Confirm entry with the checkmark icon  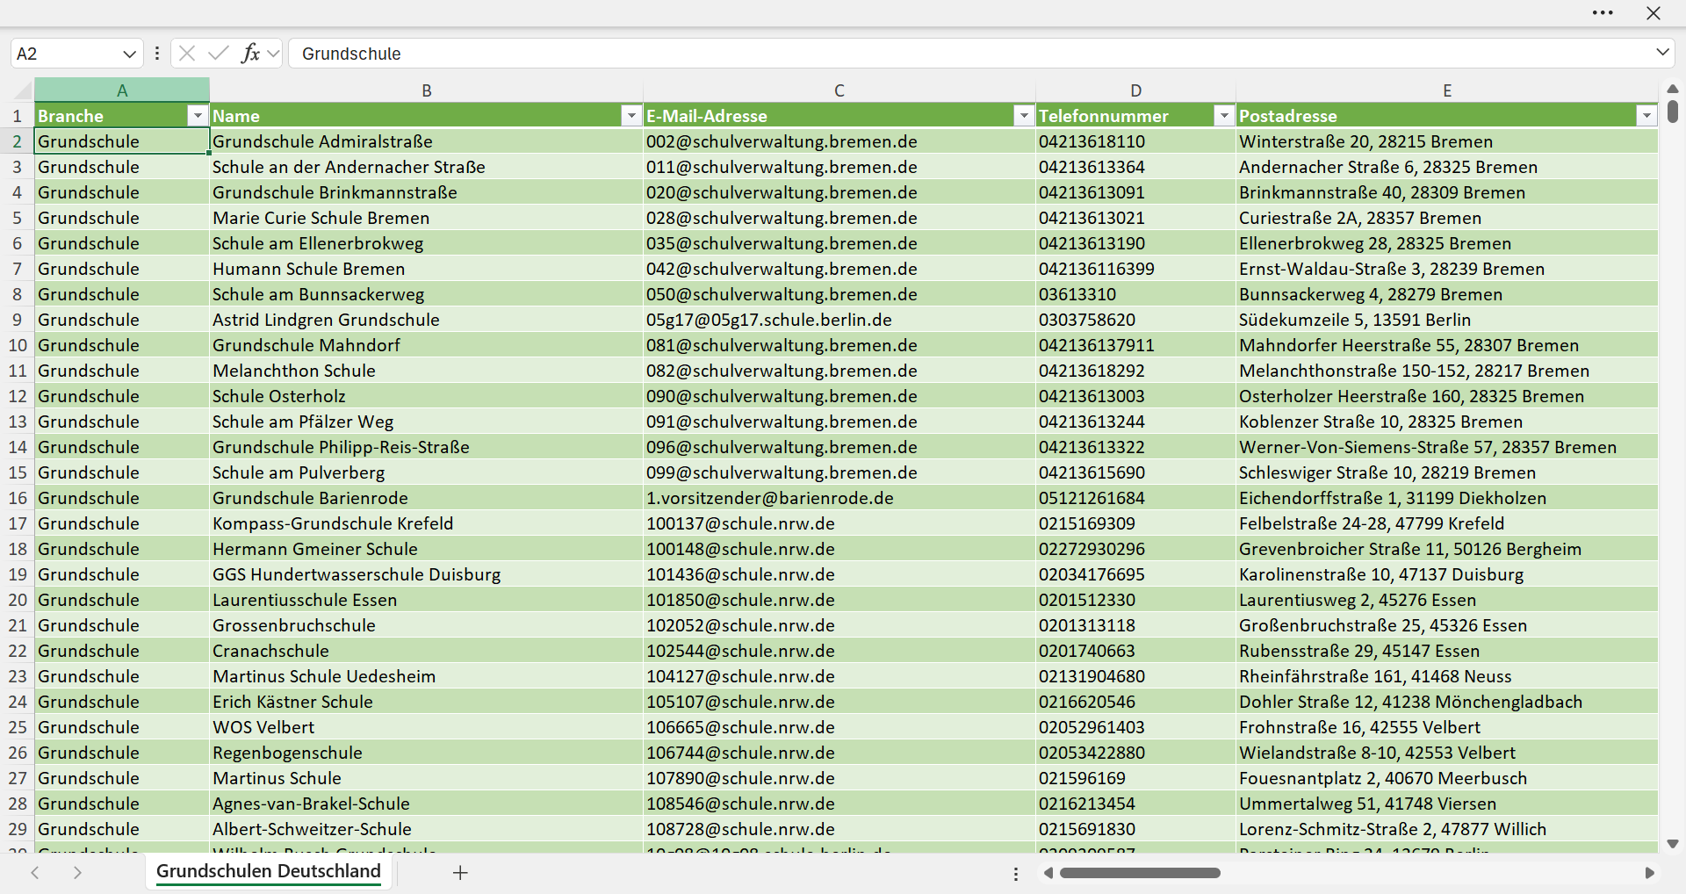[219, 54]
